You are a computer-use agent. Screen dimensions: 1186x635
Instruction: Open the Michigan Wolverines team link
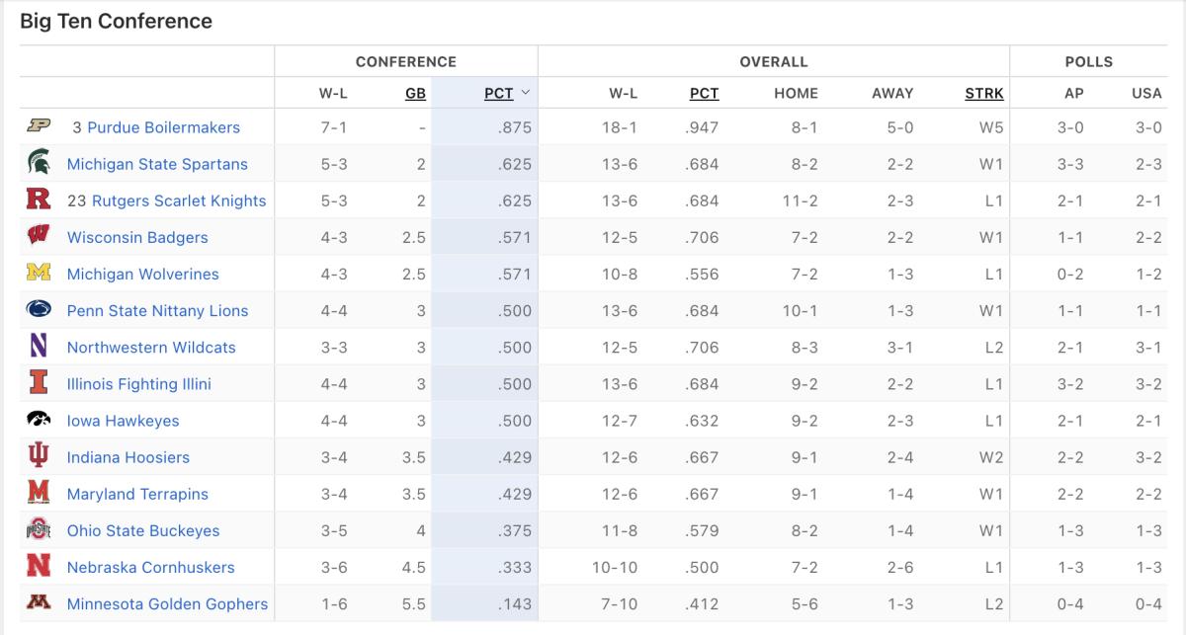coord(143,274)
